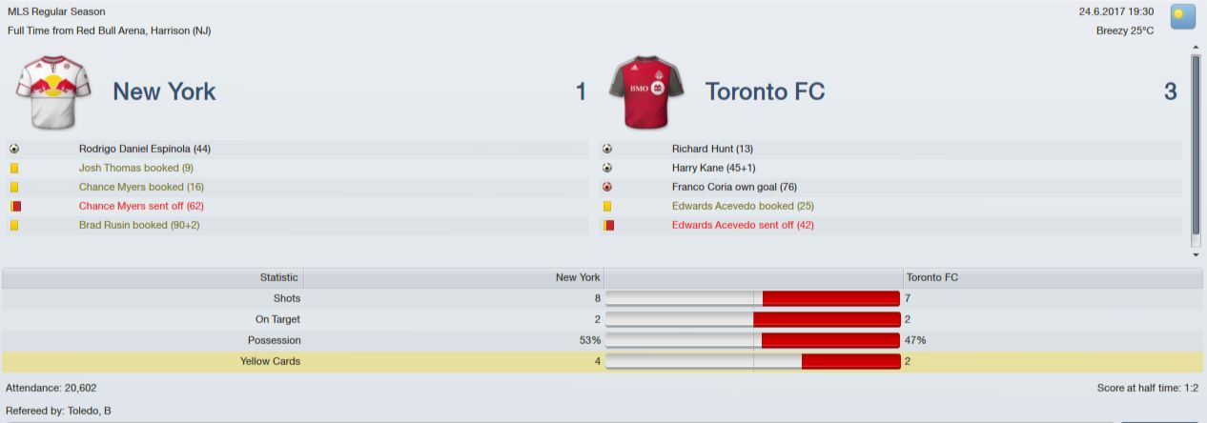Select the highlighted Yellow Cards row
This screenshot has width=1207, height=423.
point(603,361)
